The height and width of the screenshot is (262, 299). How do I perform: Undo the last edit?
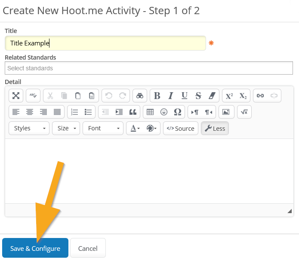pos(109,96)
